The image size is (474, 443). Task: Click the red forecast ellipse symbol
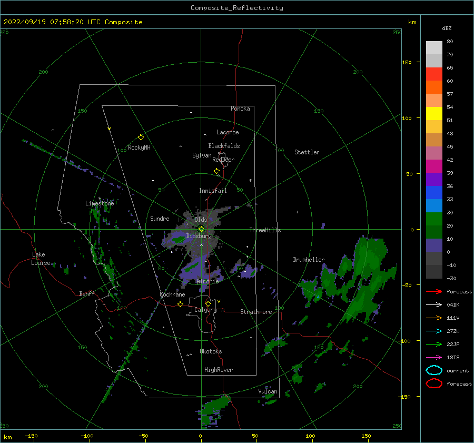point(434,383)
